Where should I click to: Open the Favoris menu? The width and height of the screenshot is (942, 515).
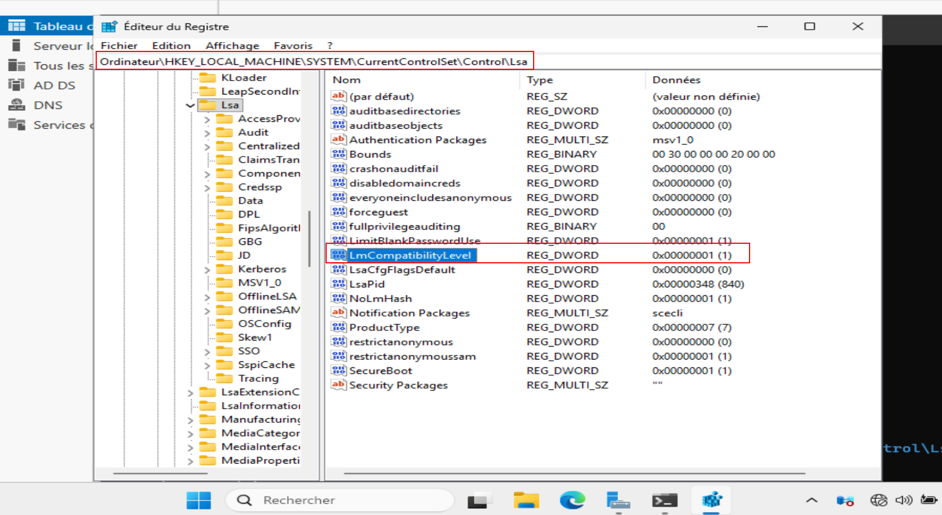(293, 45)
